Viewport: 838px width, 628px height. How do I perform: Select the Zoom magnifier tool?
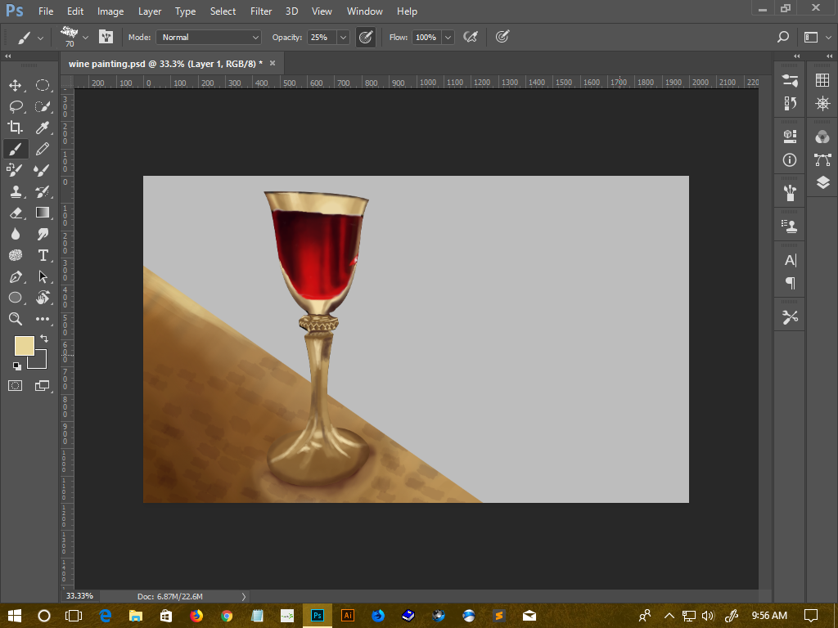click(15, 319)
